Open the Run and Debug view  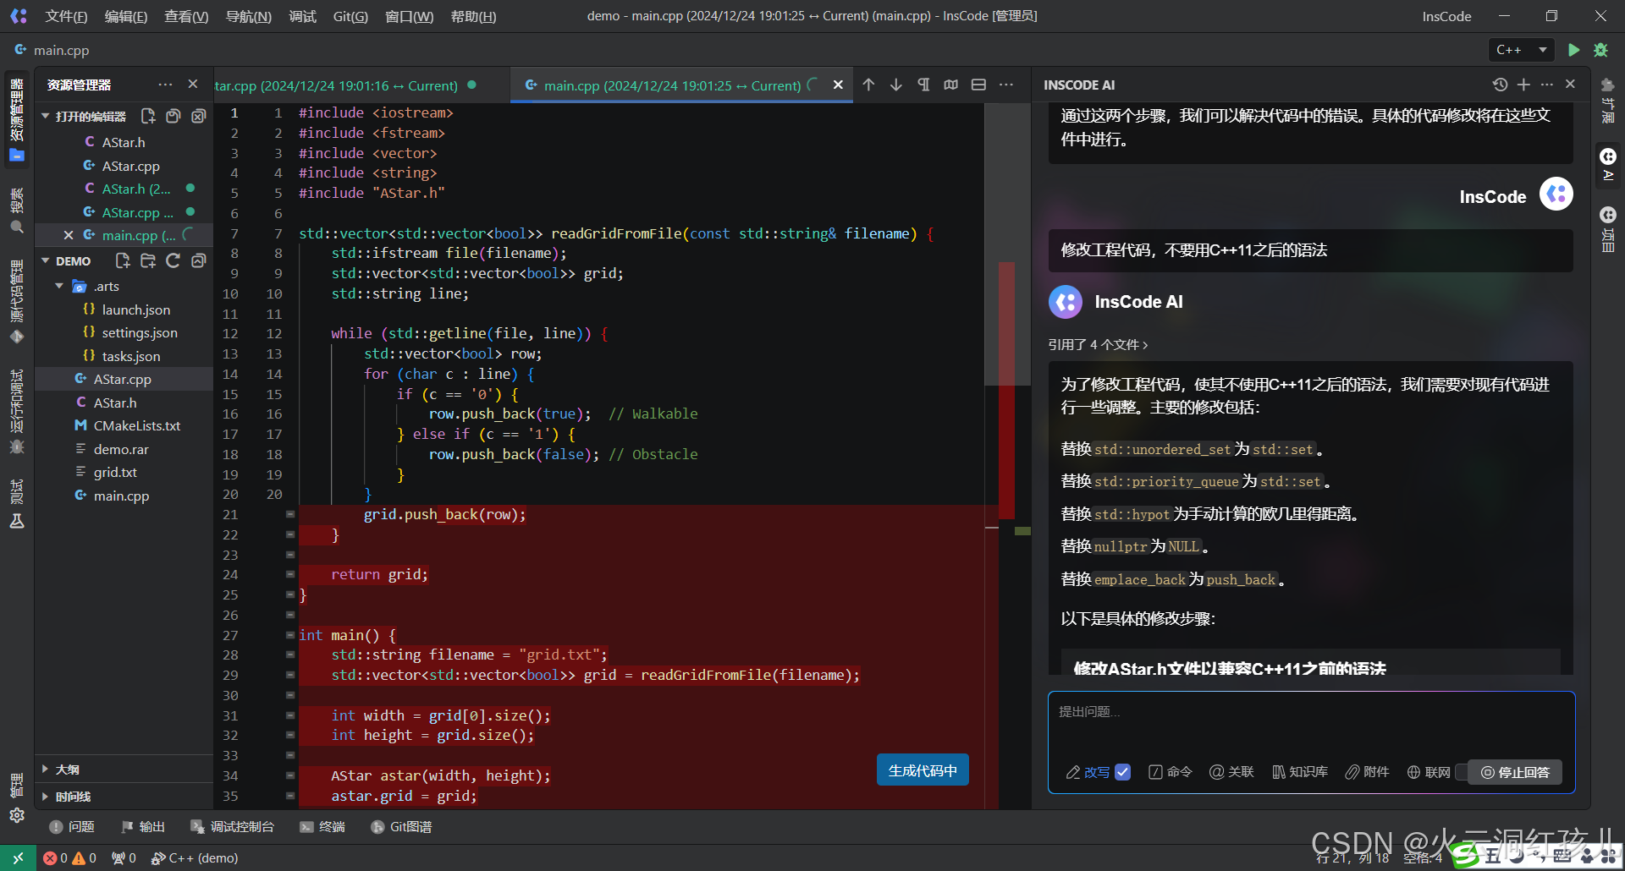(17, 412)
